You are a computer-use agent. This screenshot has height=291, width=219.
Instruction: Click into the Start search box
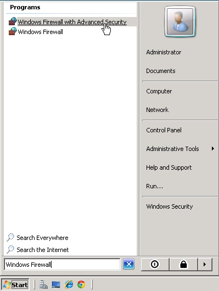click(62, 265)
